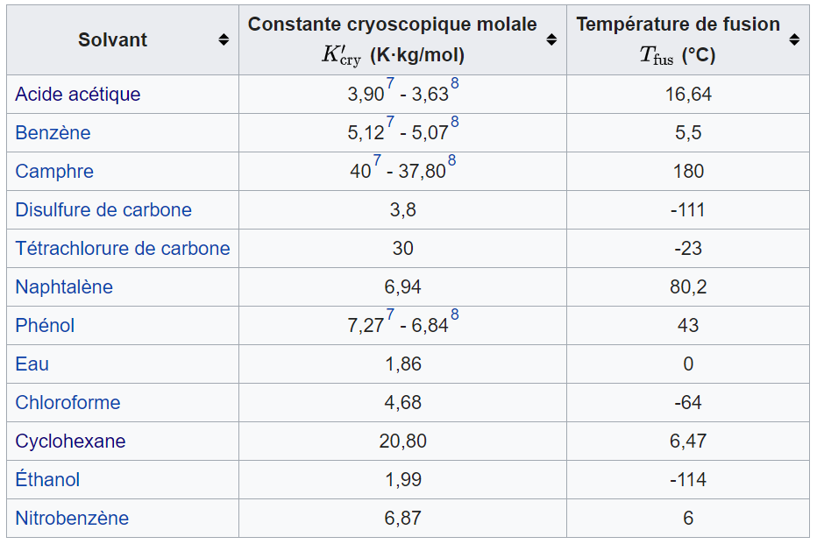Sort table by Solvant column arrows
This screenshot has width=817, height=544.
coord(224,40)
